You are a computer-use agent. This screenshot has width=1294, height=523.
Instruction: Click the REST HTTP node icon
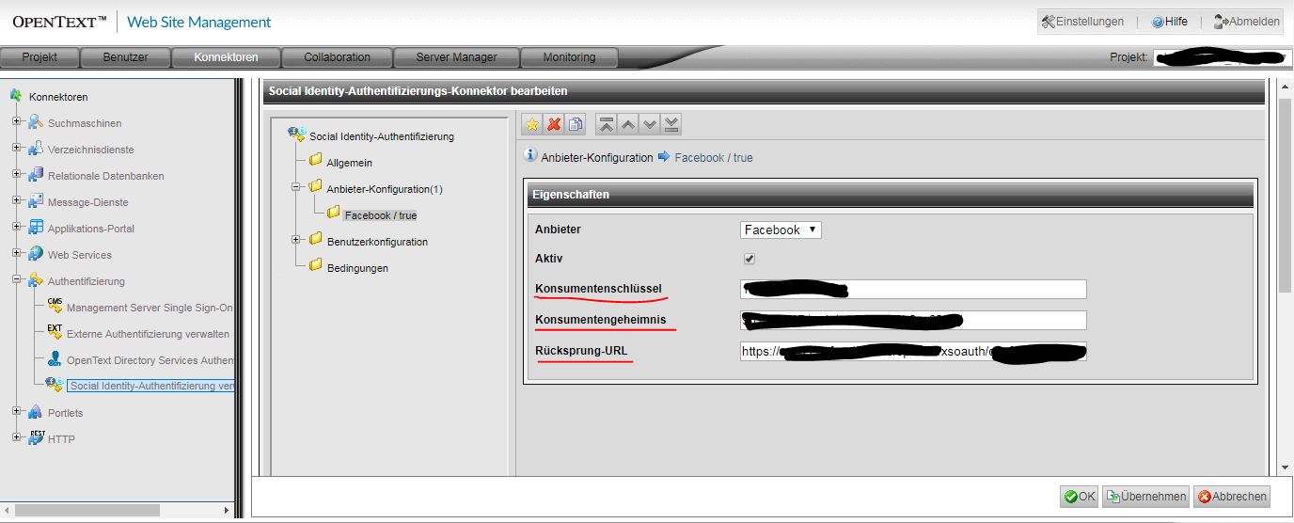[x=36, y=437]
